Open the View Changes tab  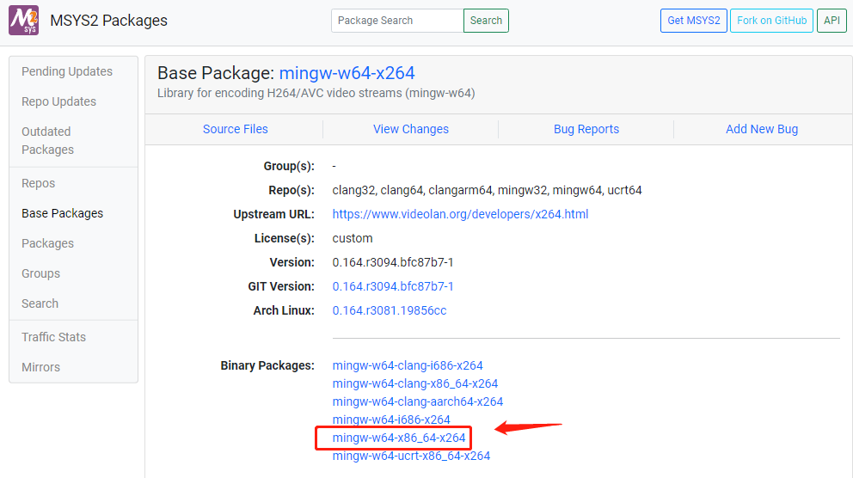(410, 129)
